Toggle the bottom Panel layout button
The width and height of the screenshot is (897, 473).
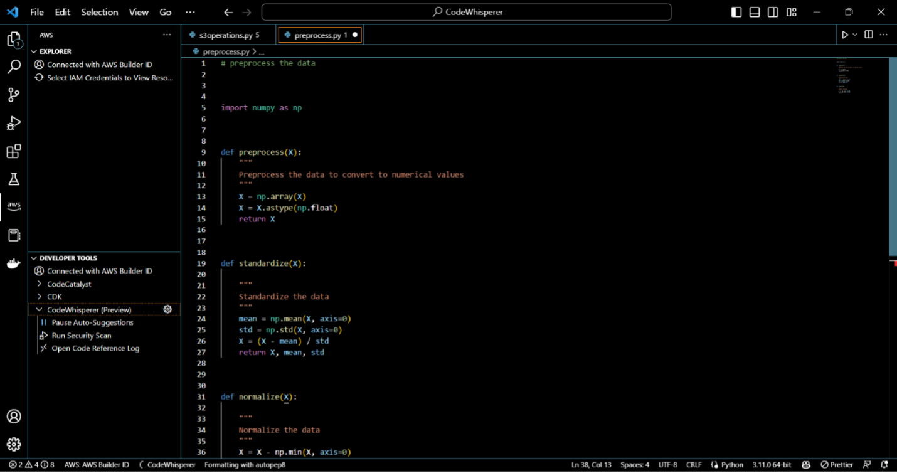pyautogui.click(x=755, y=12)
